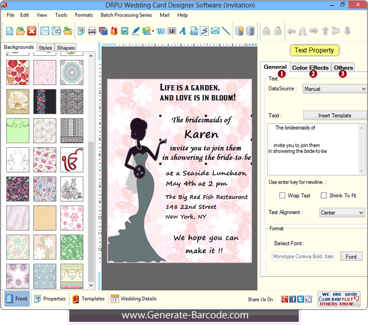Open the Others tab in Text Property
This screenshot has width=368, height=325.
(x=343, y=68)
